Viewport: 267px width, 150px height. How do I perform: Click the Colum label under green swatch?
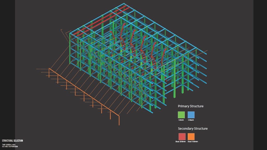coord(181,120)
